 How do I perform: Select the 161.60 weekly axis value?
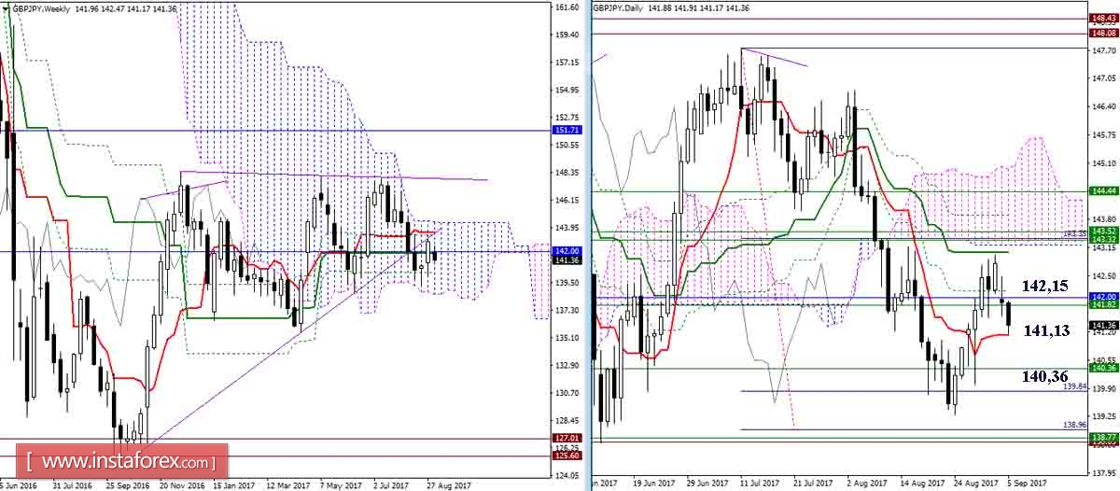coord(566,7)
